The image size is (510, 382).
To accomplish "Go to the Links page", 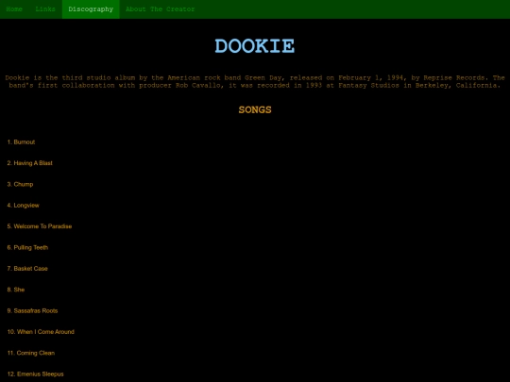I will (x=45, y=9).
